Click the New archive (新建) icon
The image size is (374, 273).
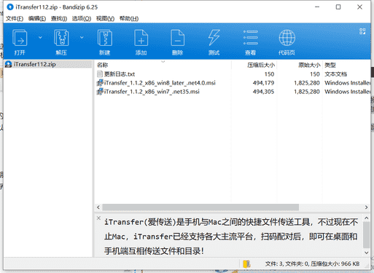tap(105, 38)
